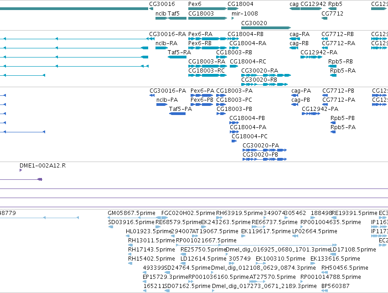Image resolution: width=388 pixels, height=293 pixels.
Task: Open the FGC020H02.5prime EST
Action: coord(165,218)
